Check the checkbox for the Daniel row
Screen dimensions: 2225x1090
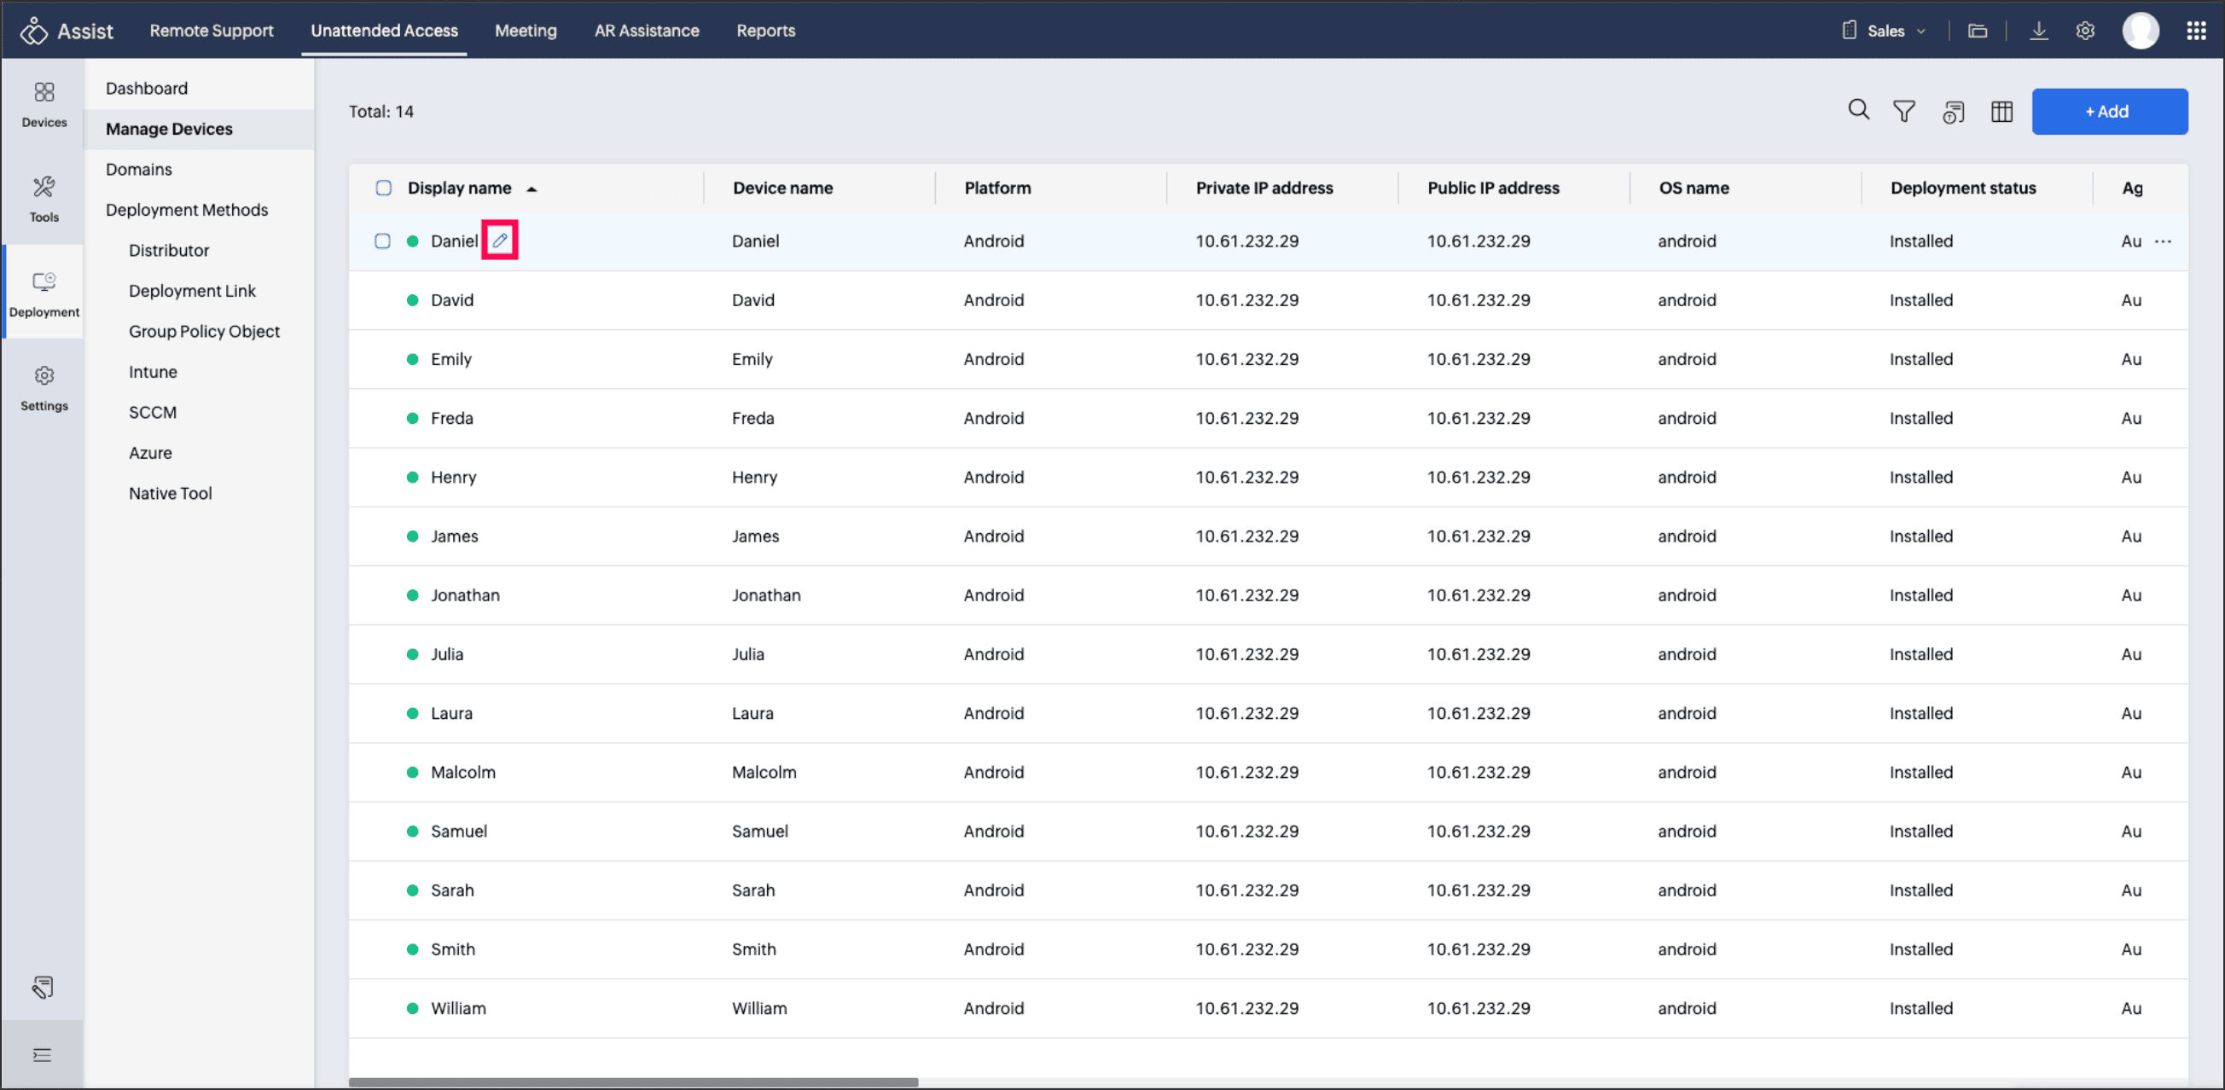383,241
